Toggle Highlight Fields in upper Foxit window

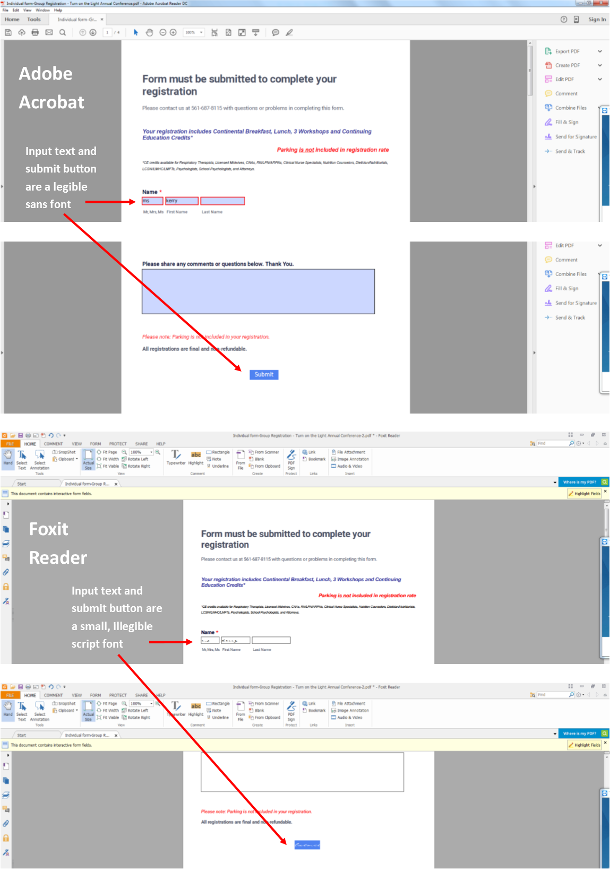[x=584, y=494]
